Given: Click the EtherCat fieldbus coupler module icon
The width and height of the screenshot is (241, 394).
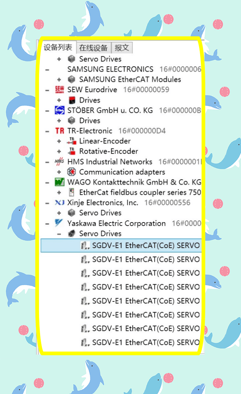Looking at the screenshot, I should tap(72, 192).
